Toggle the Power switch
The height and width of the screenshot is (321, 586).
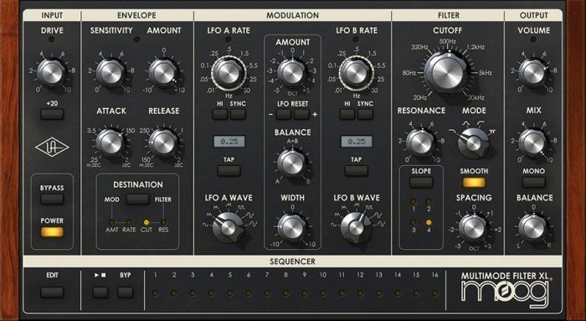pyautogui.click(x=52, y=232)
